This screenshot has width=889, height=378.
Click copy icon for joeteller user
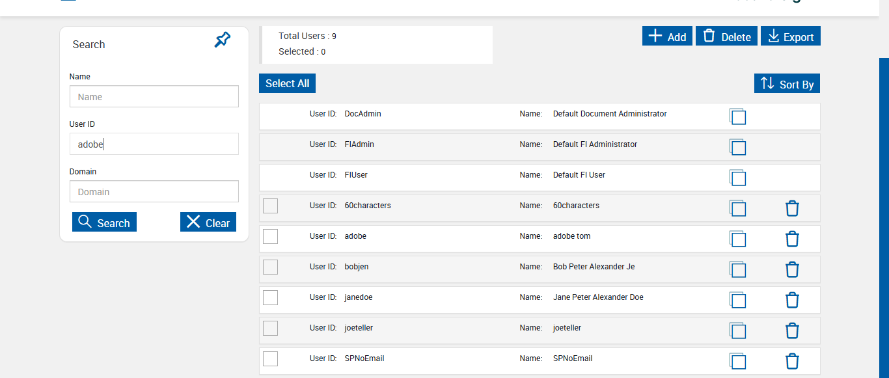tap(737, 331)
